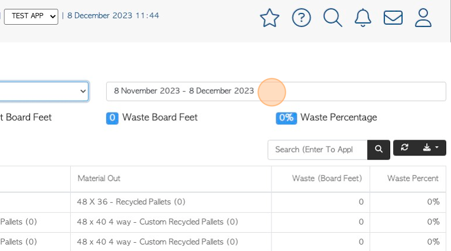Click the magnifier icon in top header

coord(333,18)
